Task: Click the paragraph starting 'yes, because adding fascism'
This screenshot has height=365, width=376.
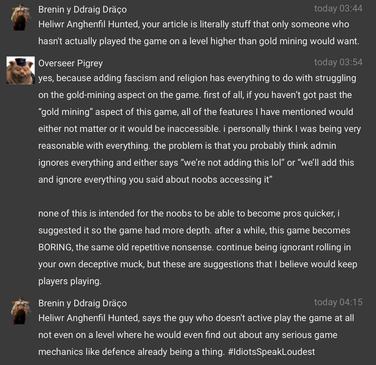Action: (x=200, y=129)
